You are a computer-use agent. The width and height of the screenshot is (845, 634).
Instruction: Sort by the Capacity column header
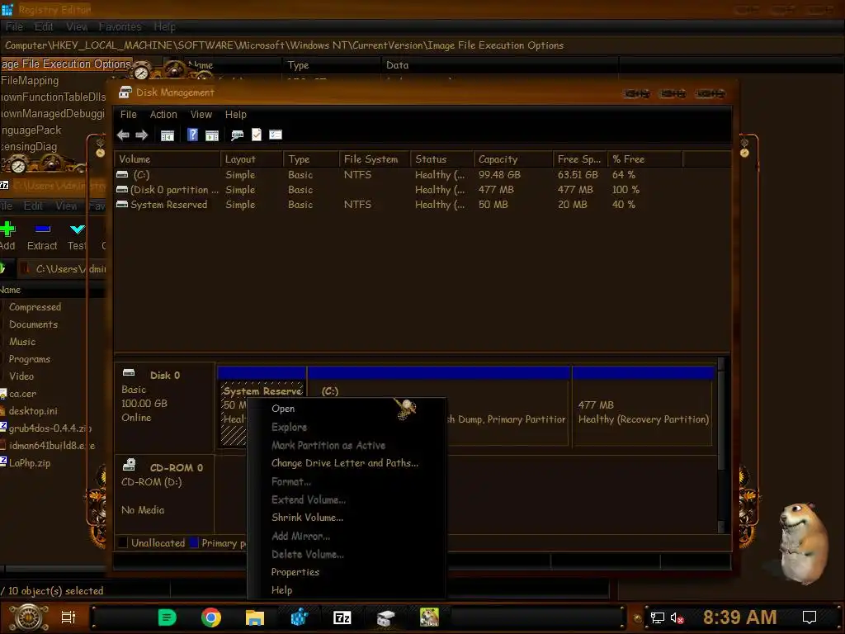tap(513, 159)
